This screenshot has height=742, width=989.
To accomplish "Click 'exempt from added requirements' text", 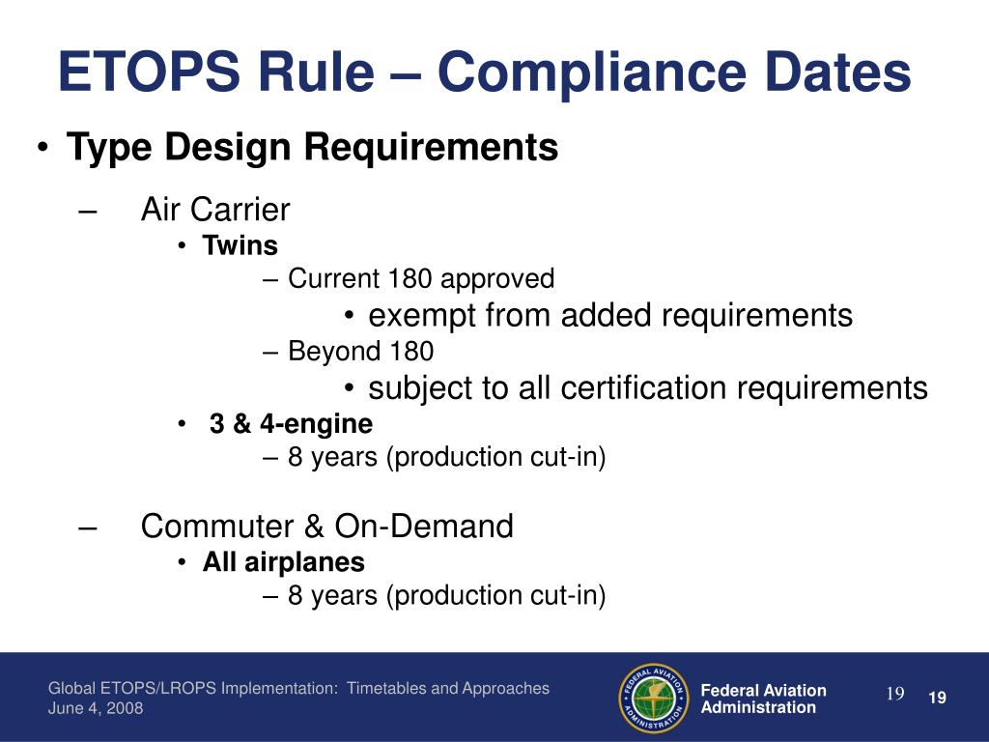I will (x=610, y=316).
